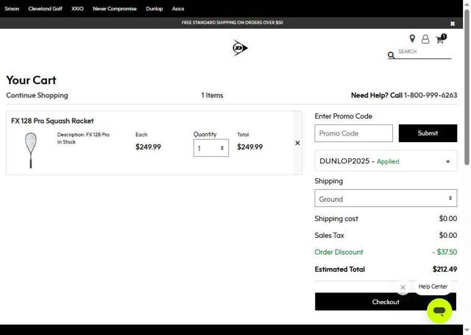
Task: Click the 'In Stock' status text
Action: click(66, 142)
